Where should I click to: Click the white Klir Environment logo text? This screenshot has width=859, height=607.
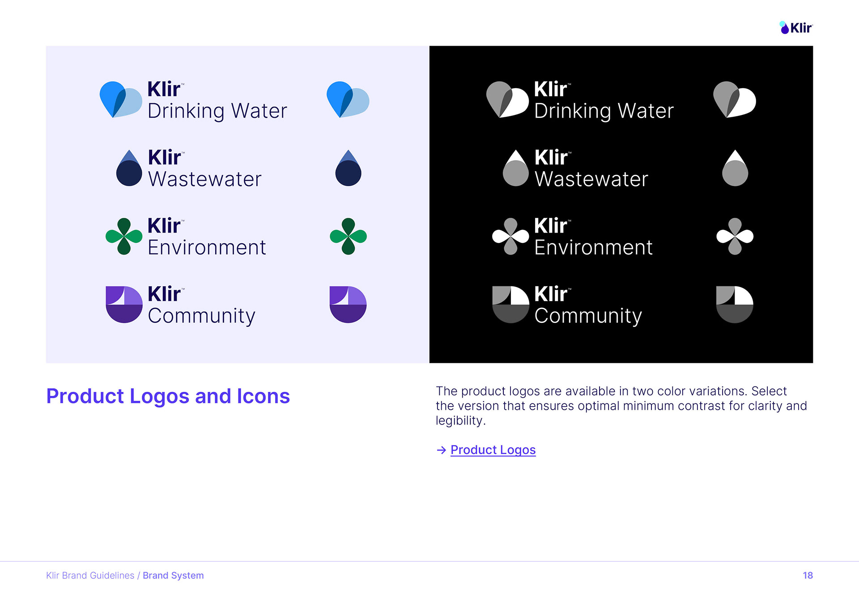pyautogui.click(x=593, y=237)
